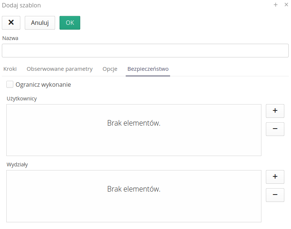Add a user with the Użytkownicy plus button
This screenshot has width=291, height=229.
point(275,111)
